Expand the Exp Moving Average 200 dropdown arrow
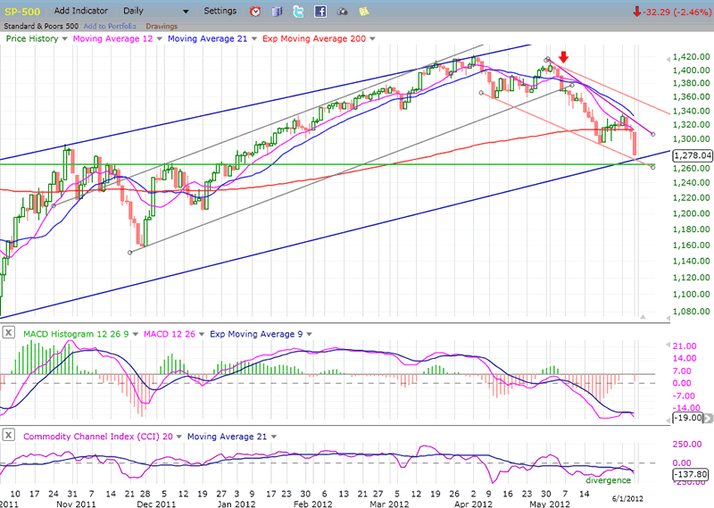 [372, 39]
